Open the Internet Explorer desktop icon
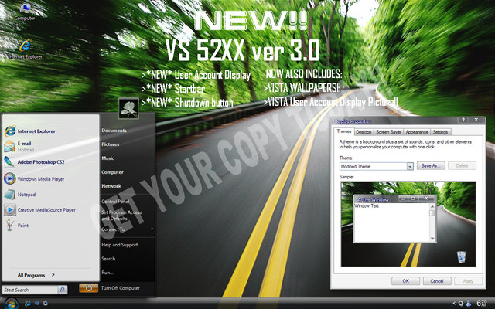The height and width of the screenshot is (309, 495). (x=26, y=49)
